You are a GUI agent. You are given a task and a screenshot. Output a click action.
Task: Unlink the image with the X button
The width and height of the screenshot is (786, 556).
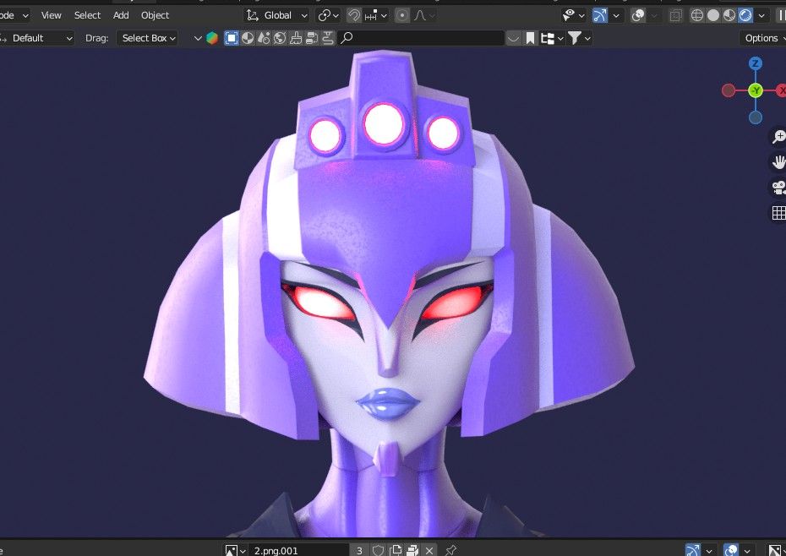click(429, 550)
